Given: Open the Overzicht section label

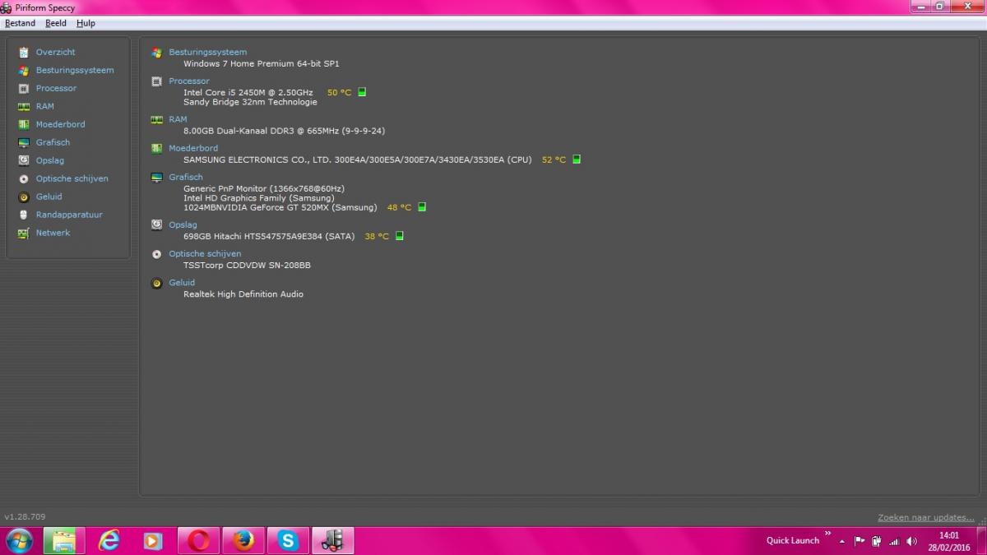Looking at the screenshot, I should 55,52.
